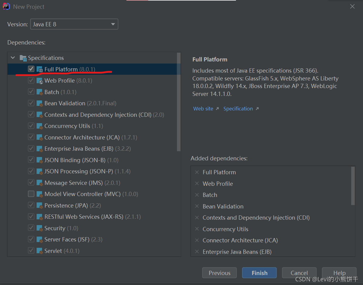Click the Server Faces (JSF) icon
Screen dimensions: 363x285
pyautogui.click(x=40, y=240)
